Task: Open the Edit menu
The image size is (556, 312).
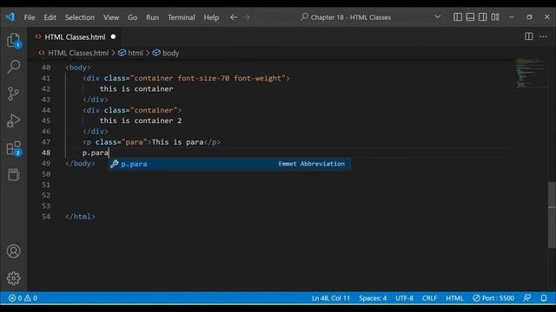Action: (x=50, y=17)
